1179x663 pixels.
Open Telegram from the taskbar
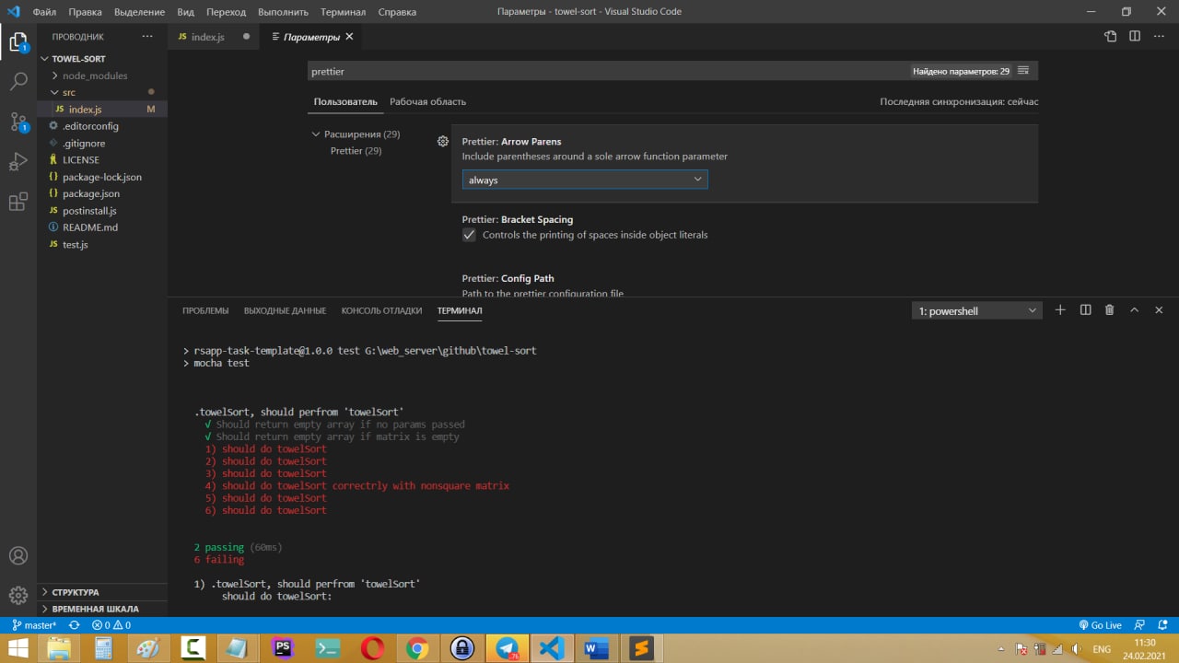coord(507,648)
